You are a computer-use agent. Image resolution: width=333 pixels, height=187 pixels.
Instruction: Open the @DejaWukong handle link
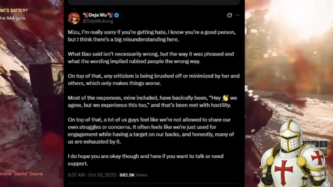98,21
